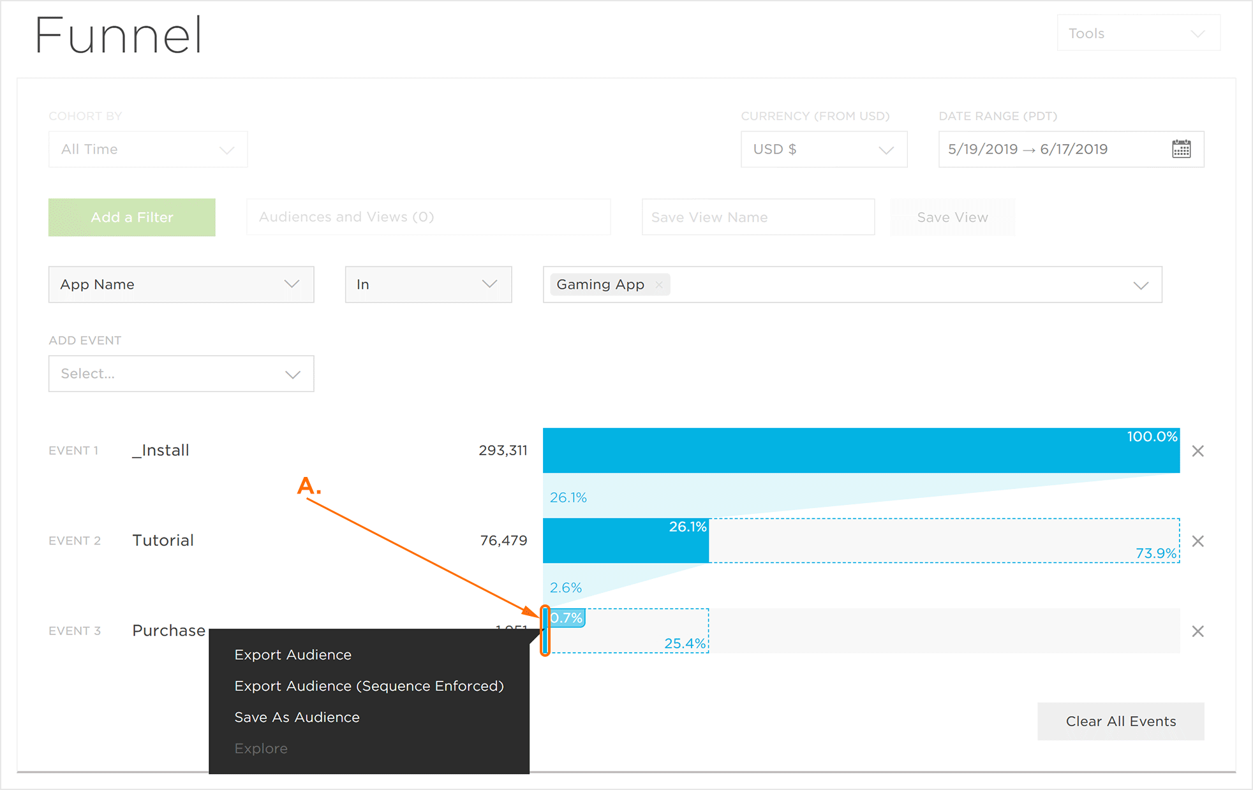Expand the Tools dropdown
Viewport: 1253px width, 790px height.
[x=1138, y=33]
